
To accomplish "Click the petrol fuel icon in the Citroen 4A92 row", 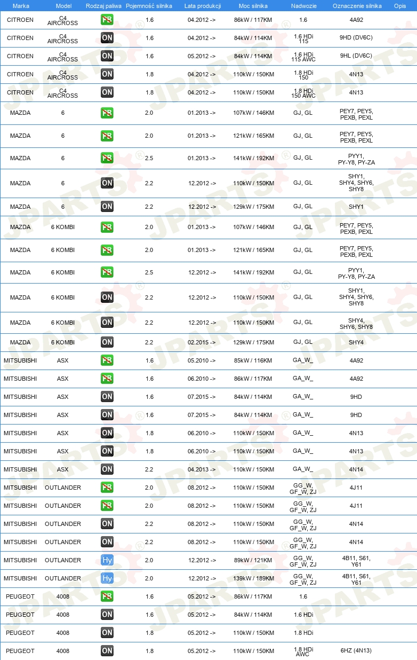I will tap(107, 20).
